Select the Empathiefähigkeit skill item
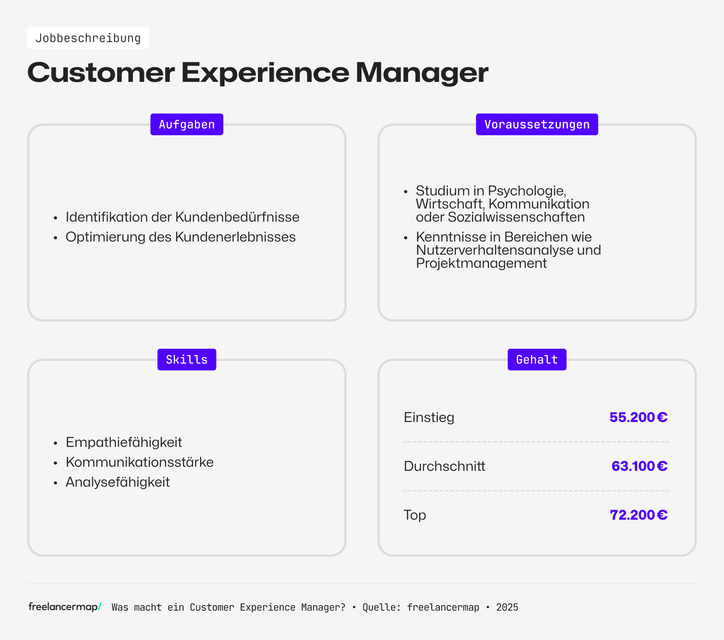Viewport: 724px width, 640px height. click(124, 442)
